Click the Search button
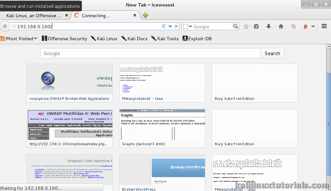This screenshot has width=331, height=191. pos(272,53)
